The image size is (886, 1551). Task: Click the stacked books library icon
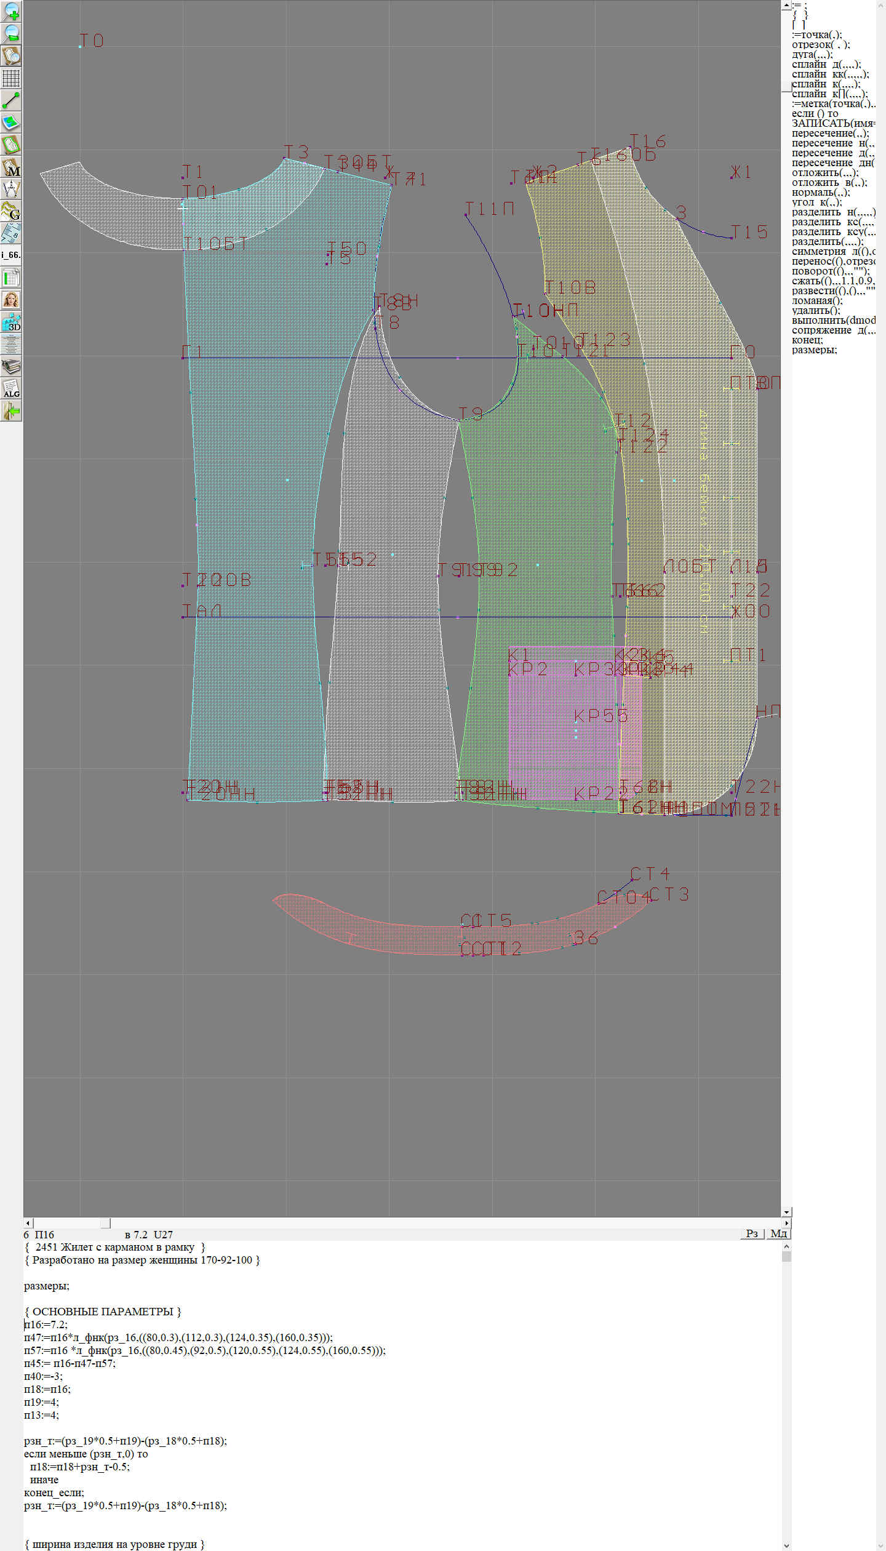(x=11, y=367)
